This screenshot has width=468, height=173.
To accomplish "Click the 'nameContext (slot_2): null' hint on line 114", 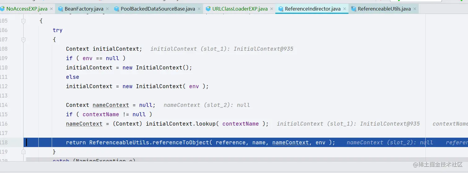I will [207, 105].
